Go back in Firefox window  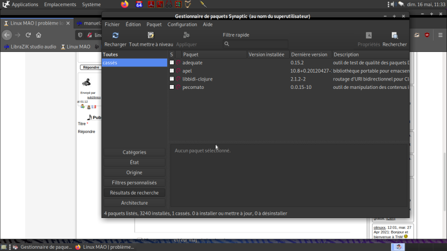pyautogui.click(x=7, y=35)
